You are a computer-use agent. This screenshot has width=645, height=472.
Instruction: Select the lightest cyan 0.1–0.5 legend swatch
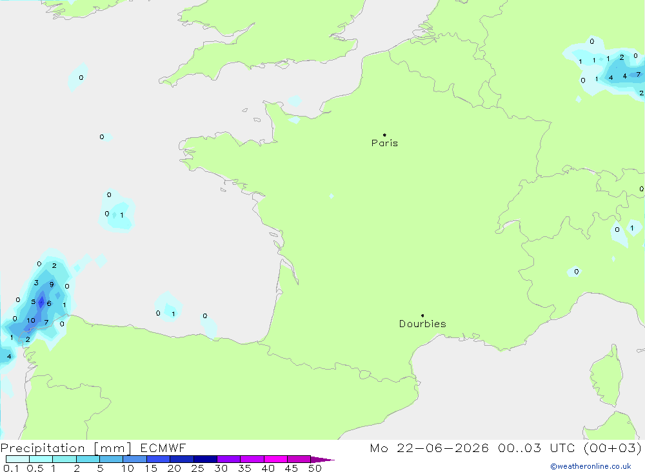[x=17, y=459]
